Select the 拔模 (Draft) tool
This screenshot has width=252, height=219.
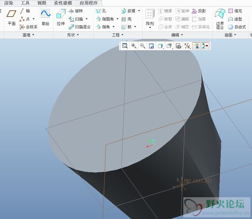[x=128, y=11]
